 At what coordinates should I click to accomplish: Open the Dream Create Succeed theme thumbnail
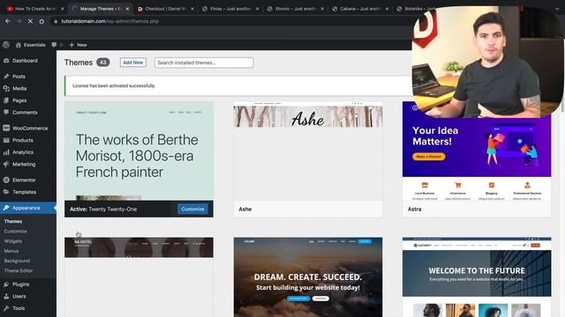coord(308,276)
